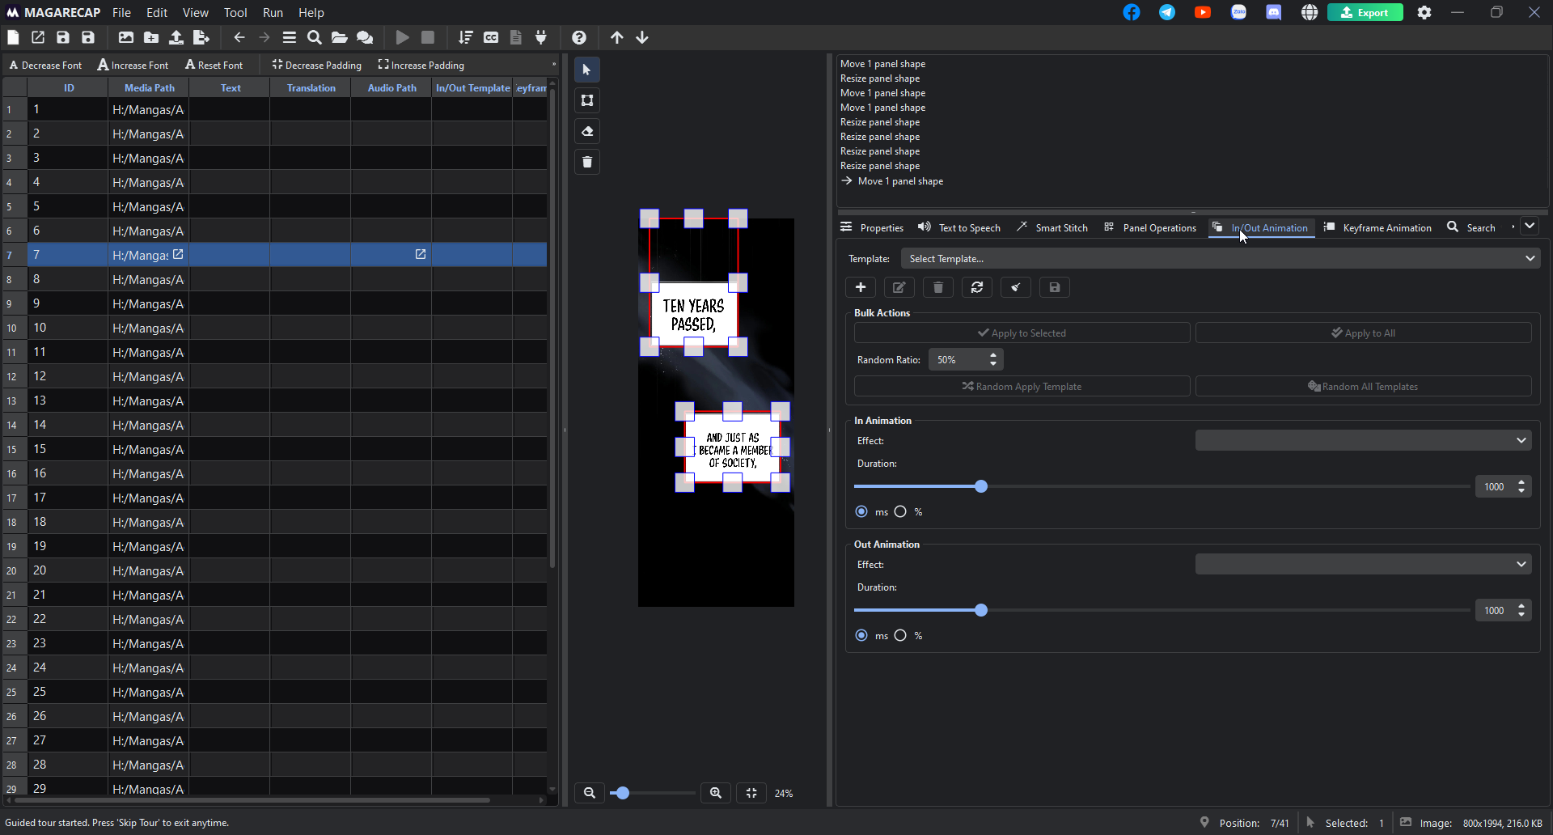Click the back arrow in toolbar
The image size is (1553, 835).
[239, 37]
